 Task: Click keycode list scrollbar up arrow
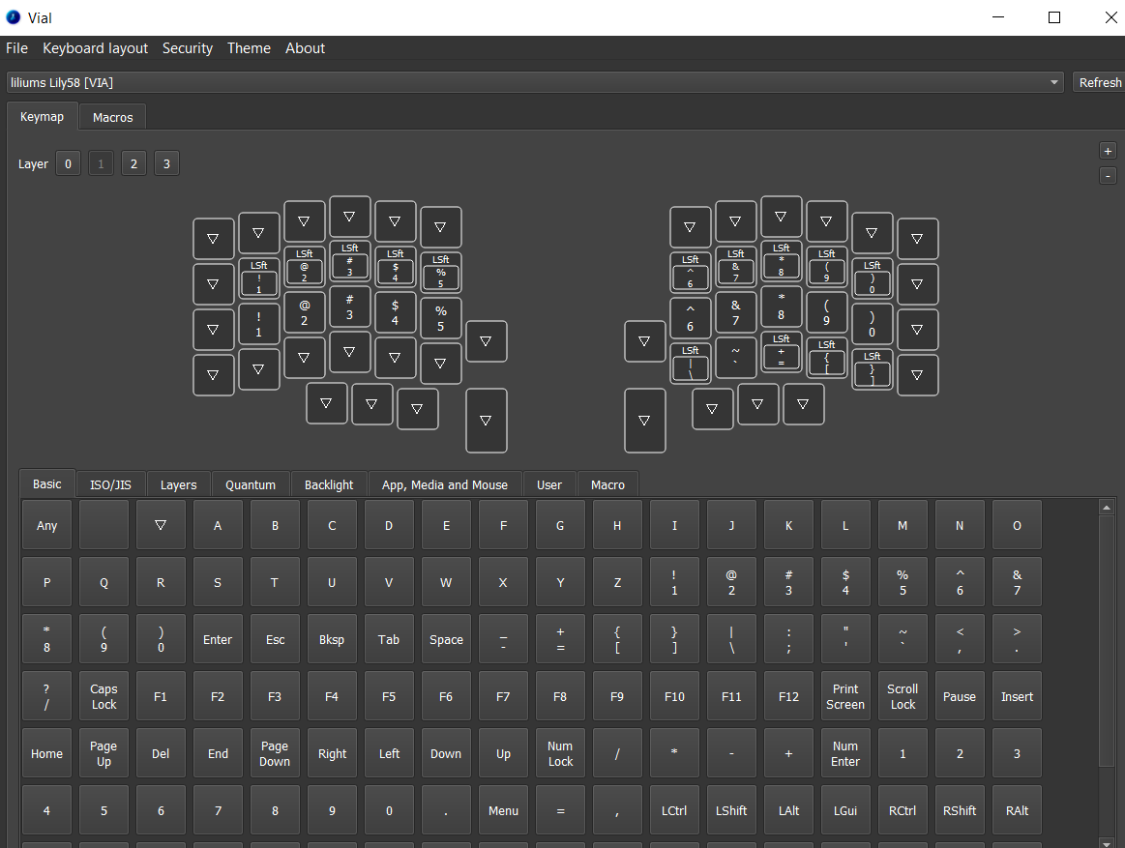point(1107,508)
